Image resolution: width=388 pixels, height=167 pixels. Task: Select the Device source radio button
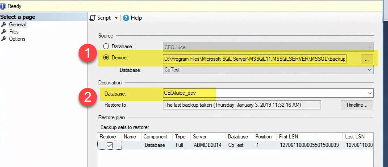[106, 57]
